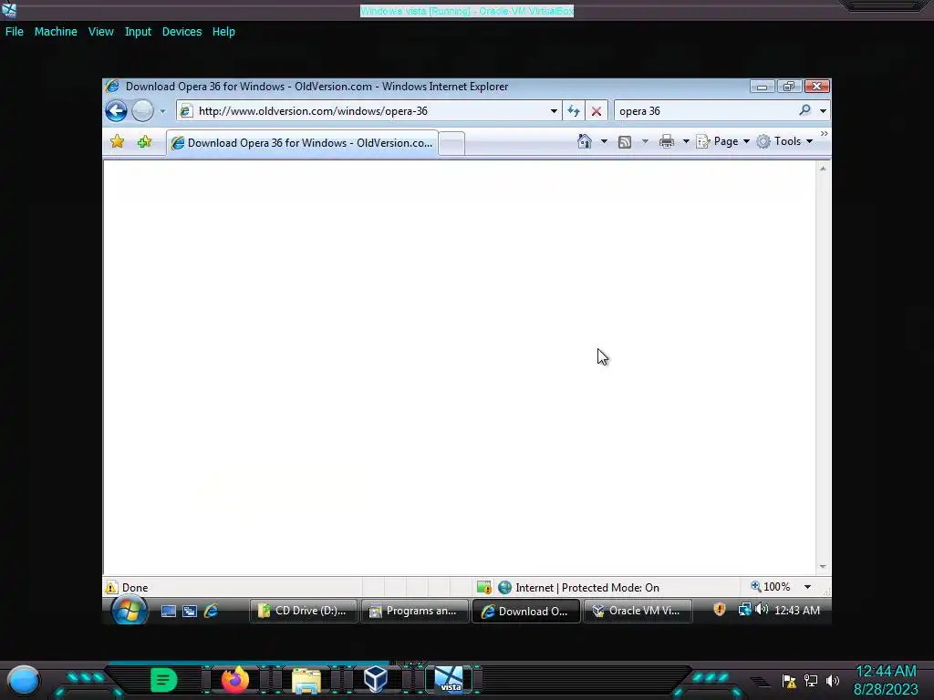Open the Tools menu
The image size is (934, 700).
(784, 141)
